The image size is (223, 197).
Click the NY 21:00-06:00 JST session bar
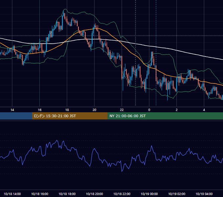point(165,116)
